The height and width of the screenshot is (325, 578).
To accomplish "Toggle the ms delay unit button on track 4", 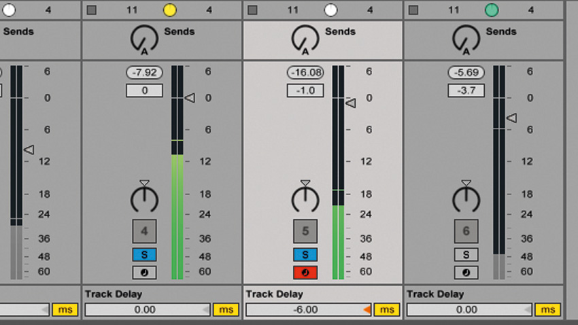I will (226, 309).
